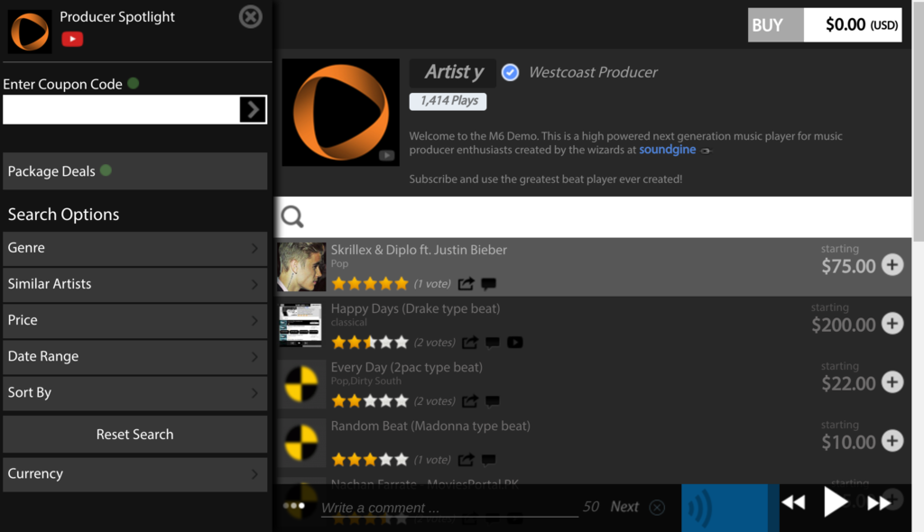Open the YouTube icon under Producer Spotlight

pos(72,39)
